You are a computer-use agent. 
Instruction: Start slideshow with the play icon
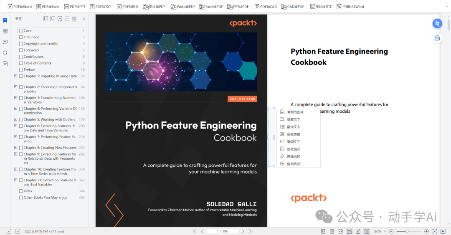[x=443, y=231]
